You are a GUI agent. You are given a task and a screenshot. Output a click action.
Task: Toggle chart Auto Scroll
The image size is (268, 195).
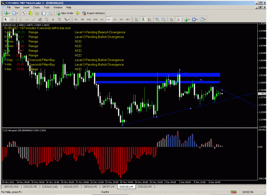(172, 19)
